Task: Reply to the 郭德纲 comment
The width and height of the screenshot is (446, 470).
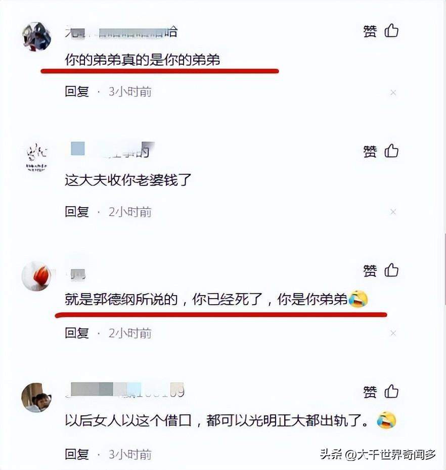Action: coord(77,333)
